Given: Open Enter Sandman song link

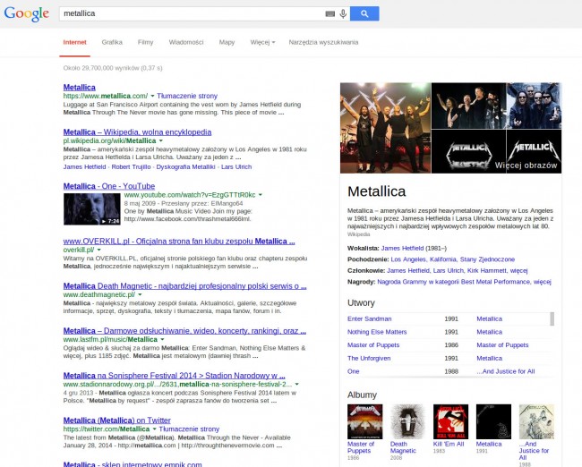Looking at the screenshot, I should [369, 319].
